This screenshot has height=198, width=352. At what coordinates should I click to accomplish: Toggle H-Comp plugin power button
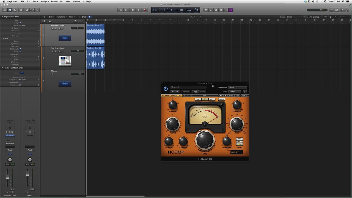[166, 89]
